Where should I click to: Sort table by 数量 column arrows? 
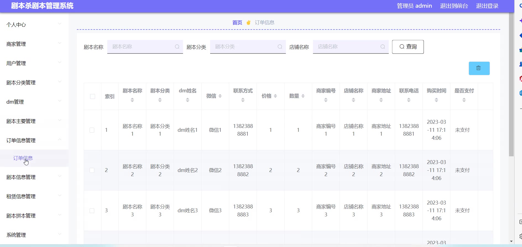tap(303, 96)
